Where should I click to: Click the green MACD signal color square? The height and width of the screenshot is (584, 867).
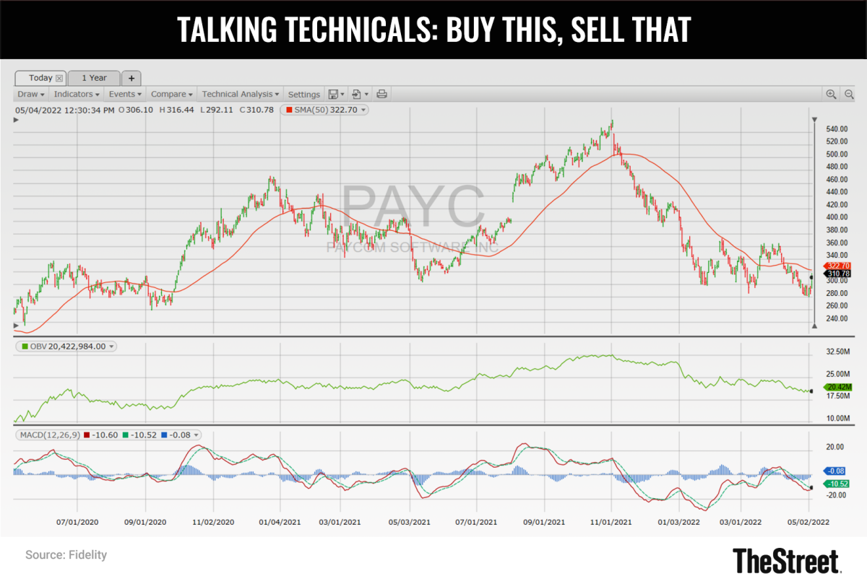click(x=126, y=435)
